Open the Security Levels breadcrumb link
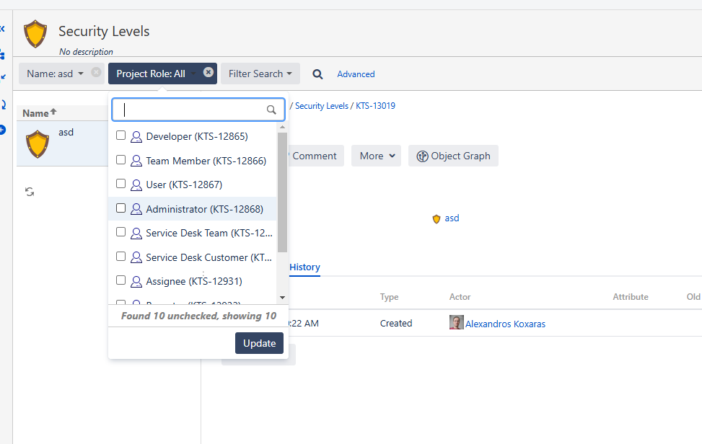This screenshot has width=702, height=444. (x=322, y=106)
